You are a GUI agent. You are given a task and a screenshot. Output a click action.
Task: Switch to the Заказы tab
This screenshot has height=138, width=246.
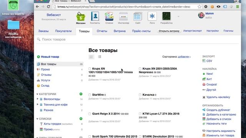click(43, 31)
